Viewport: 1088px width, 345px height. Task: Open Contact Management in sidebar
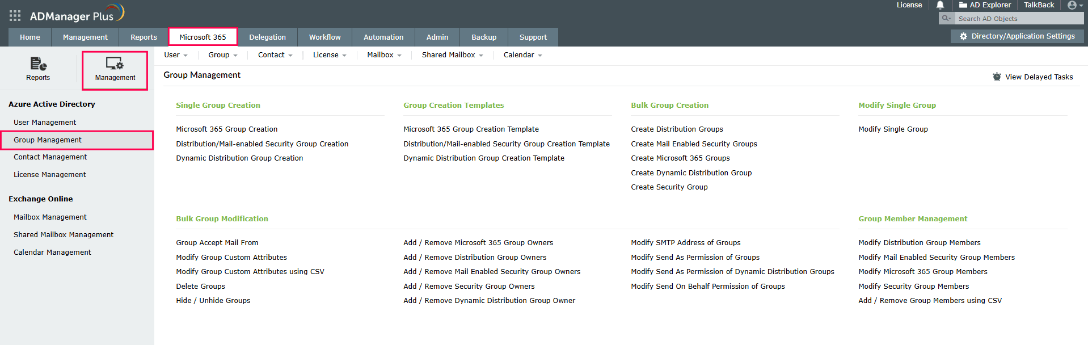[50, 157]
